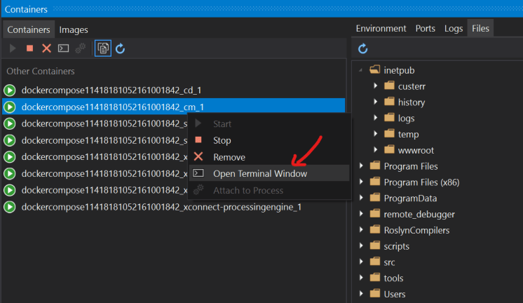Expand the wwwroot folder
523x303 pixels.
[x=375, y=149]
